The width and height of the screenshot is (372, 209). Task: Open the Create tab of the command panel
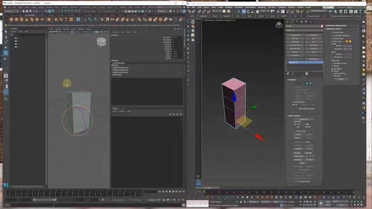288,21
